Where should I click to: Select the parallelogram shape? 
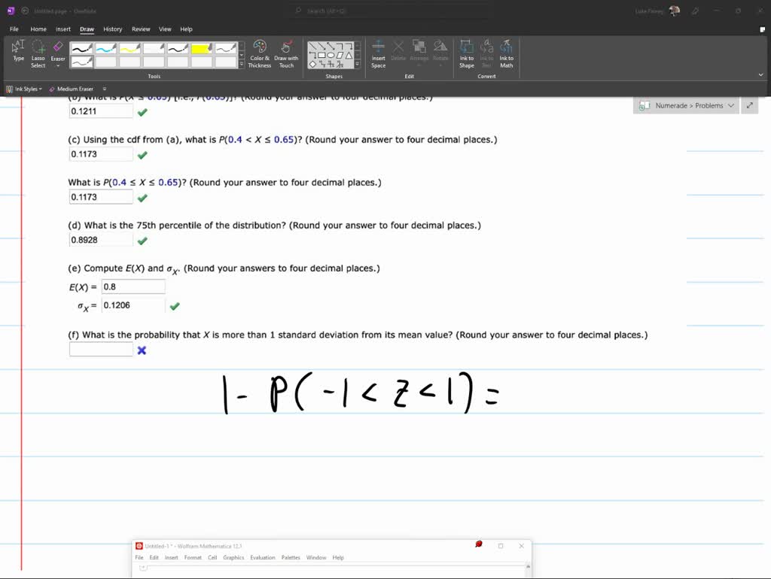click(340, 56)
